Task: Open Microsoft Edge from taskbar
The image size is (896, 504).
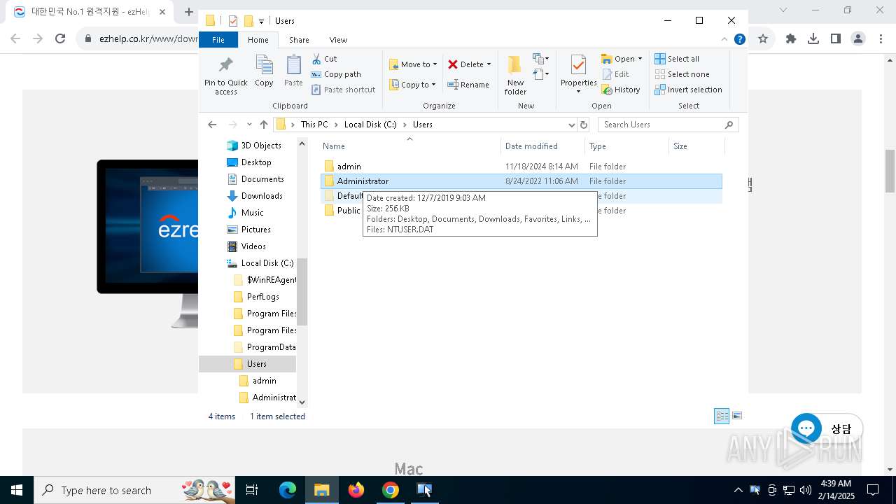Action: [288, 490]
